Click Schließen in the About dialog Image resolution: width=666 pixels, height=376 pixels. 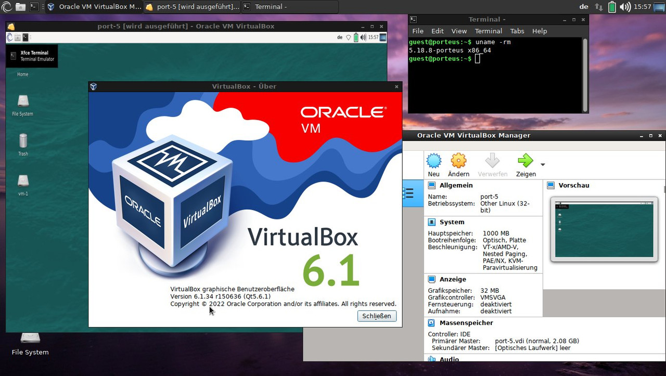click(x=377, y=316)
